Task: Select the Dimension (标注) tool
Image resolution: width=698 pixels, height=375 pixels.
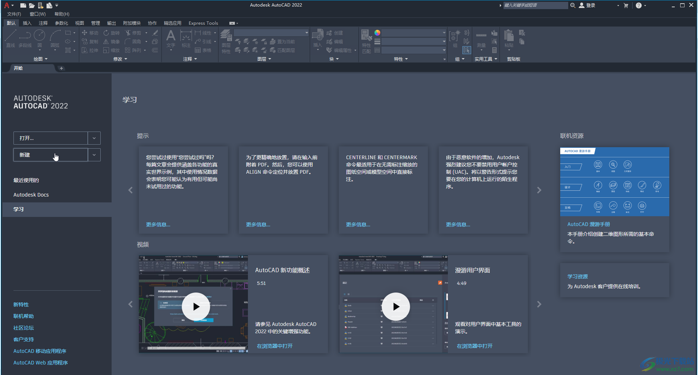Action: coord(186,38)
